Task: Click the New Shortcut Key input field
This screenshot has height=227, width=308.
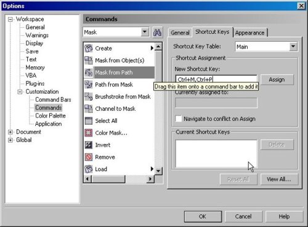Action: (216, 79)
